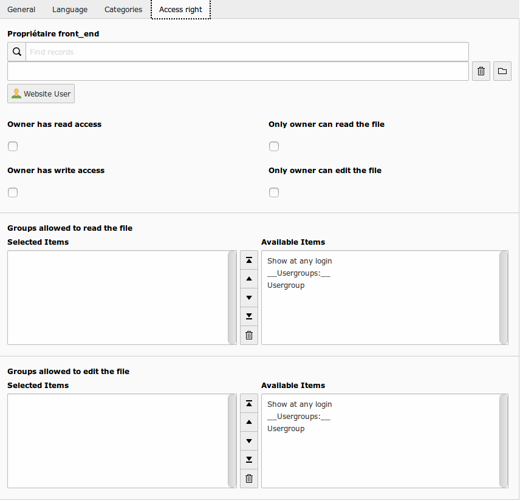
Task: Delete selected front_end owner with trash icon
Action: (481, 71)
